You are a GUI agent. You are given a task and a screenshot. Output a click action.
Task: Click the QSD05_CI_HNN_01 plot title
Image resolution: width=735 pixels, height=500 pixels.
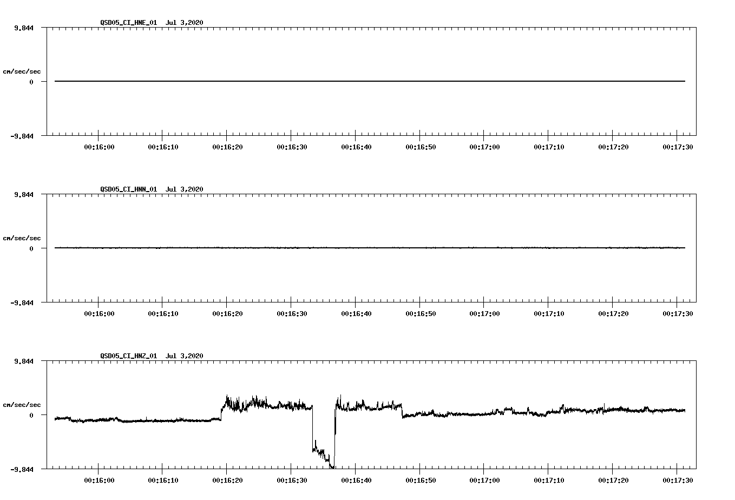[x=152, y=189]
